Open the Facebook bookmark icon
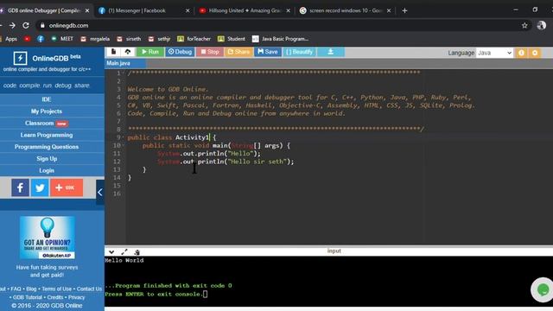Viewport: 553px width, 311px height. coord(41,39)
